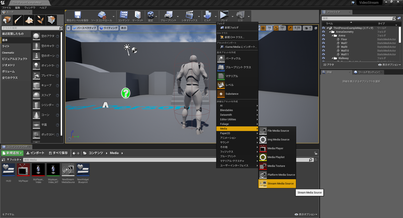
Task: Open the Blendables submenu
Action: tap(237, 110)
